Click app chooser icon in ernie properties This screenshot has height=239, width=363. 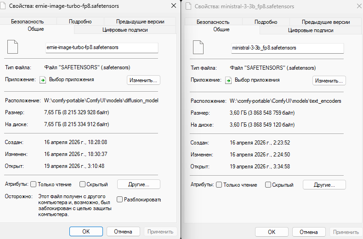pos(43,80)
